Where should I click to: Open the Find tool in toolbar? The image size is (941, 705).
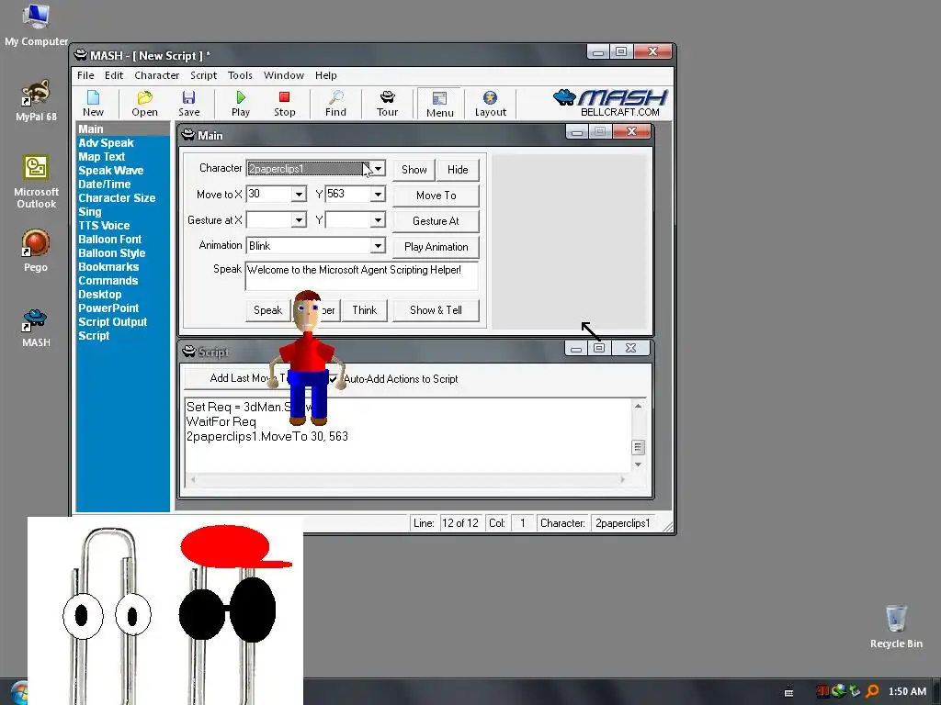pos(335,104)
